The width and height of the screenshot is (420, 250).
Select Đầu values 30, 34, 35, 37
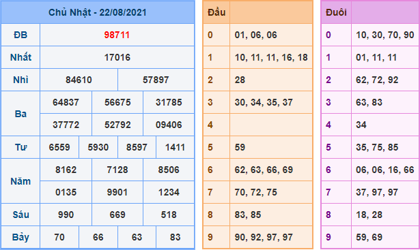click(x=264, y=102)
